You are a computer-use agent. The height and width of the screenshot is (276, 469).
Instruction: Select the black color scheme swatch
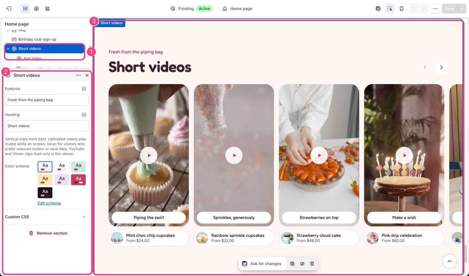coord(45,193)
